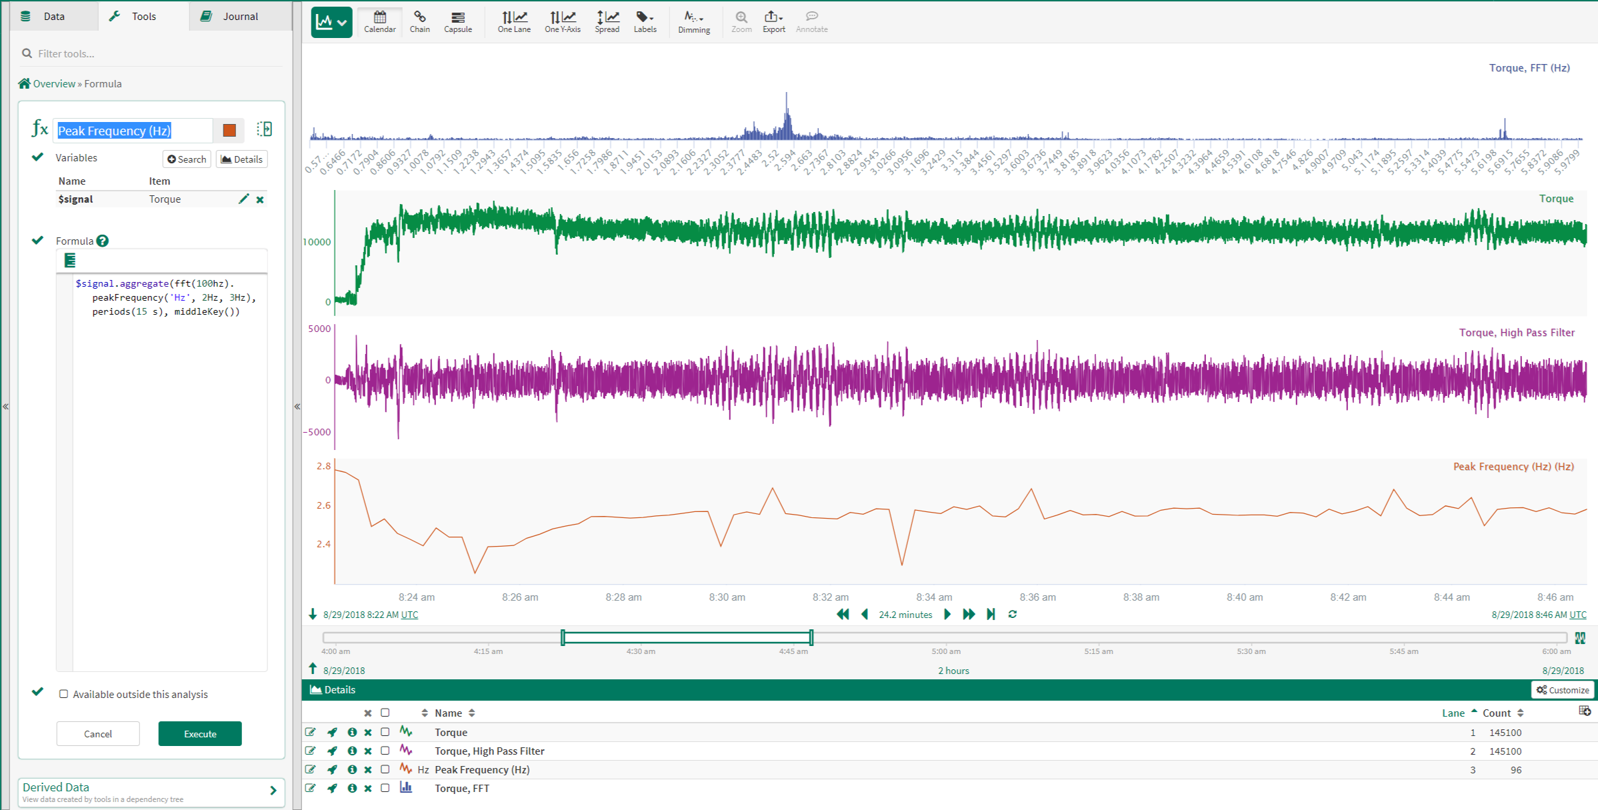Enable Available outside this analysis checkbox
The height and width of the screenshot is (810, 1598).
64,694
